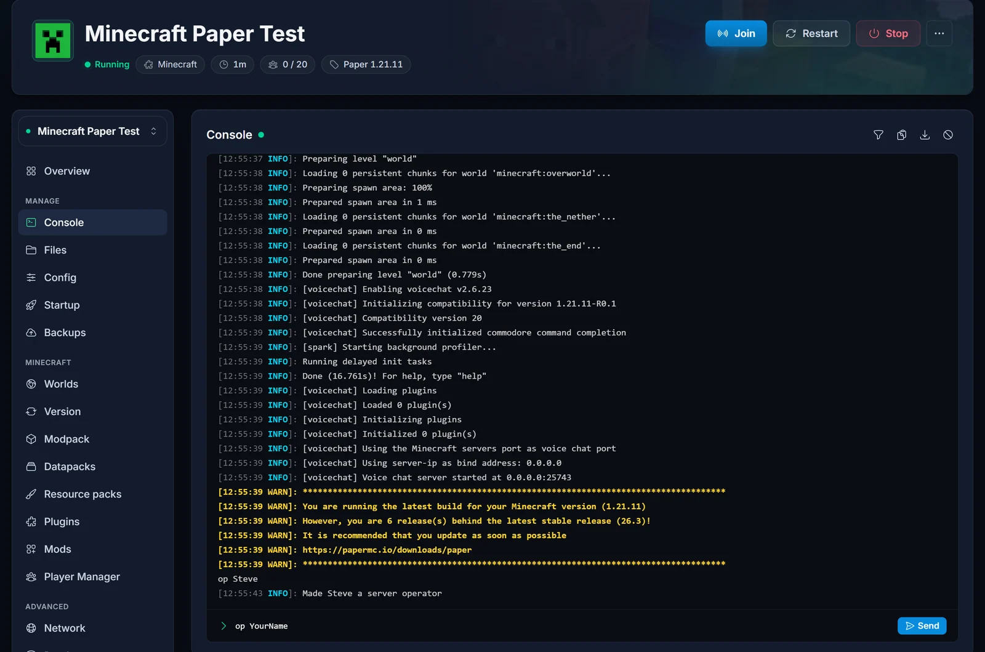Send the console command
This screenshot has width=985, height=652.
[x=922, y=626]
